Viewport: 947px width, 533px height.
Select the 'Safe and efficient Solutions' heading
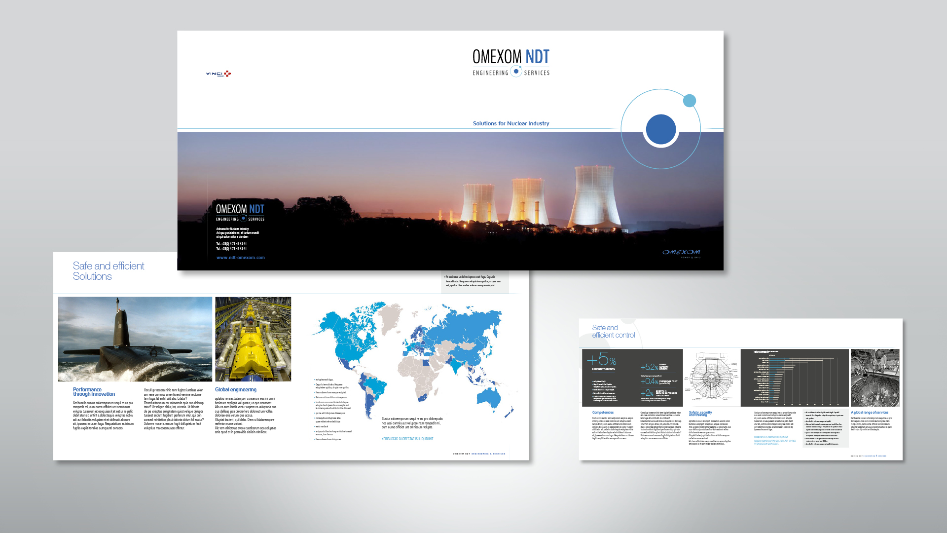(109, 271)
